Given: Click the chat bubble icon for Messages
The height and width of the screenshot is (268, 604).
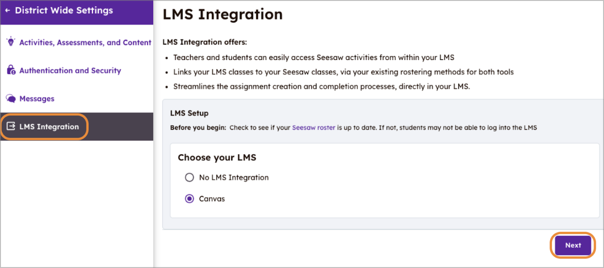Looking at the screenshot, I should point(10,99).
